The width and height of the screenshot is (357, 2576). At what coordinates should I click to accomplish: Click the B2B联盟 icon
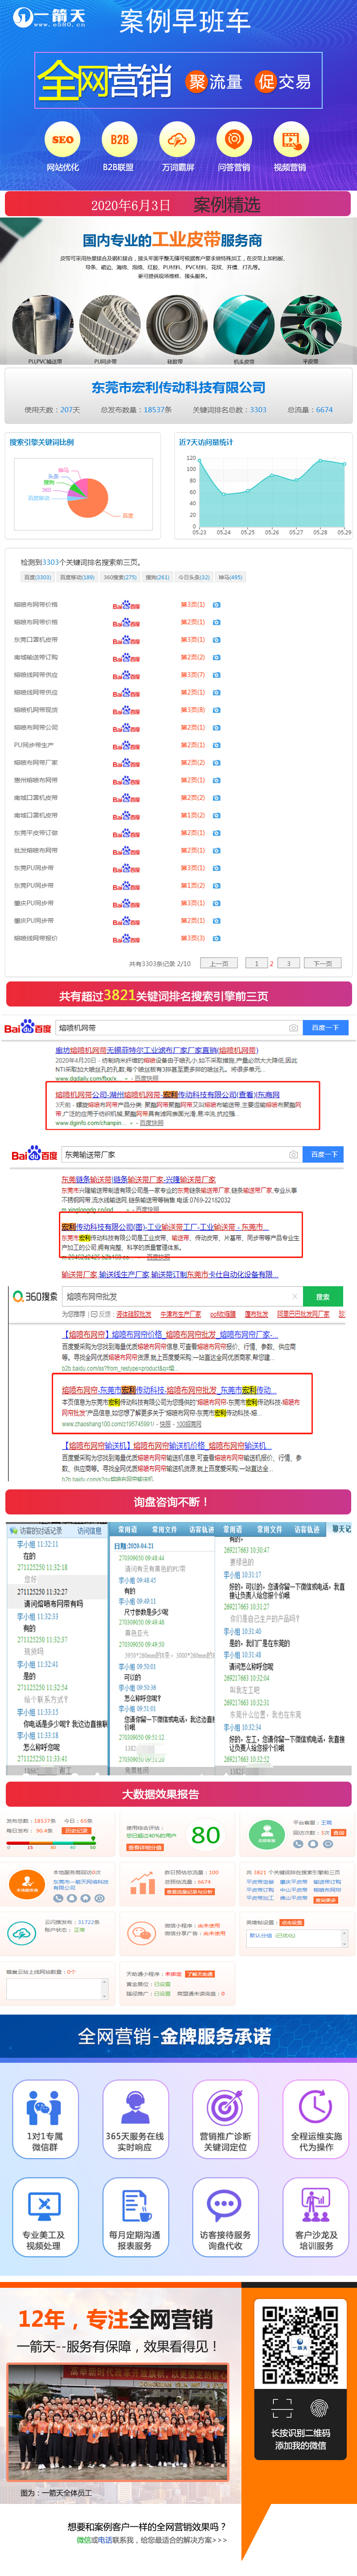120,140
